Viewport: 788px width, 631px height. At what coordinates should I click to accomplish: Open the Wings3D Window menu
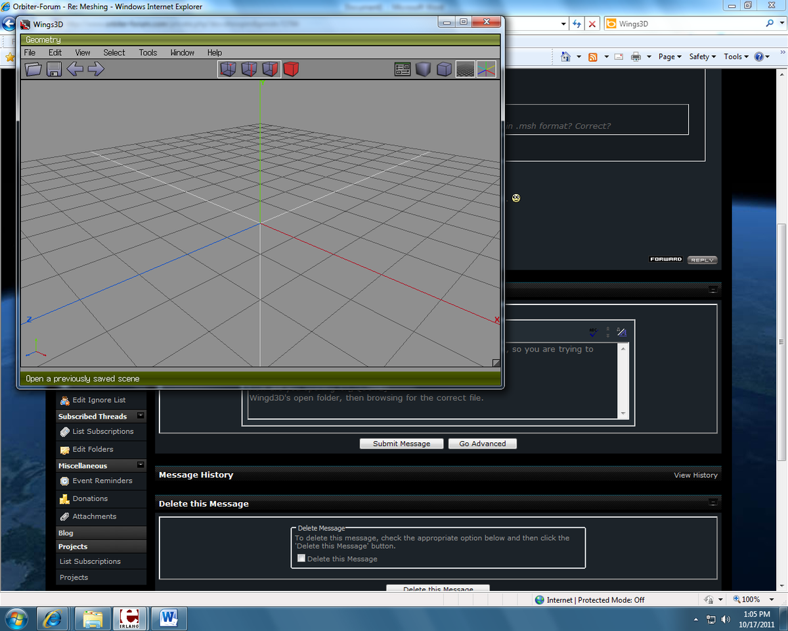coord(182,53)
